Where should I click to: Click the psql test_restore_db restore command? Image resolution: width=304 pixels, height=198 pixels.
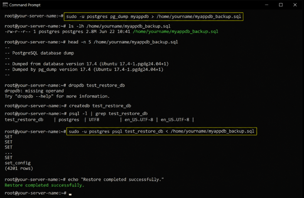[162, 131]
